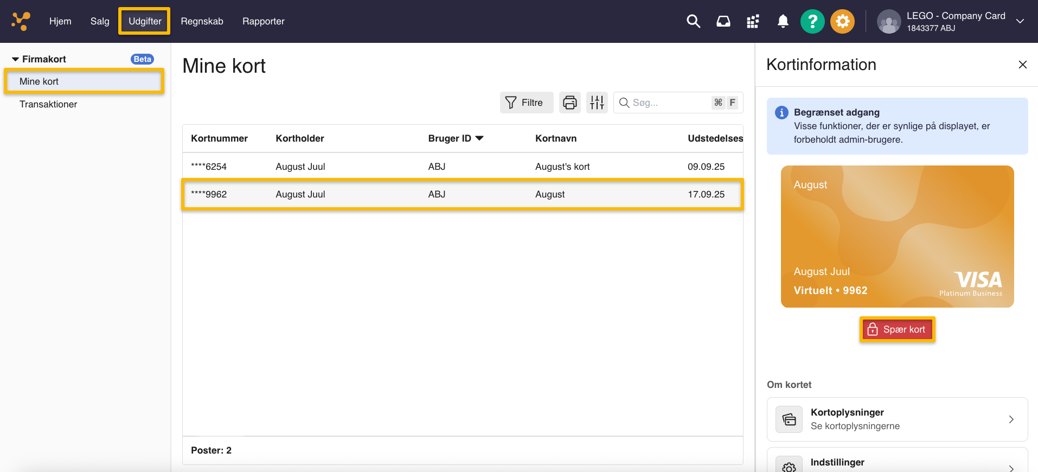The width and height of the screenshot is (1038, 472).
Task: Open the apps grid icon
Action: [753, 22]
